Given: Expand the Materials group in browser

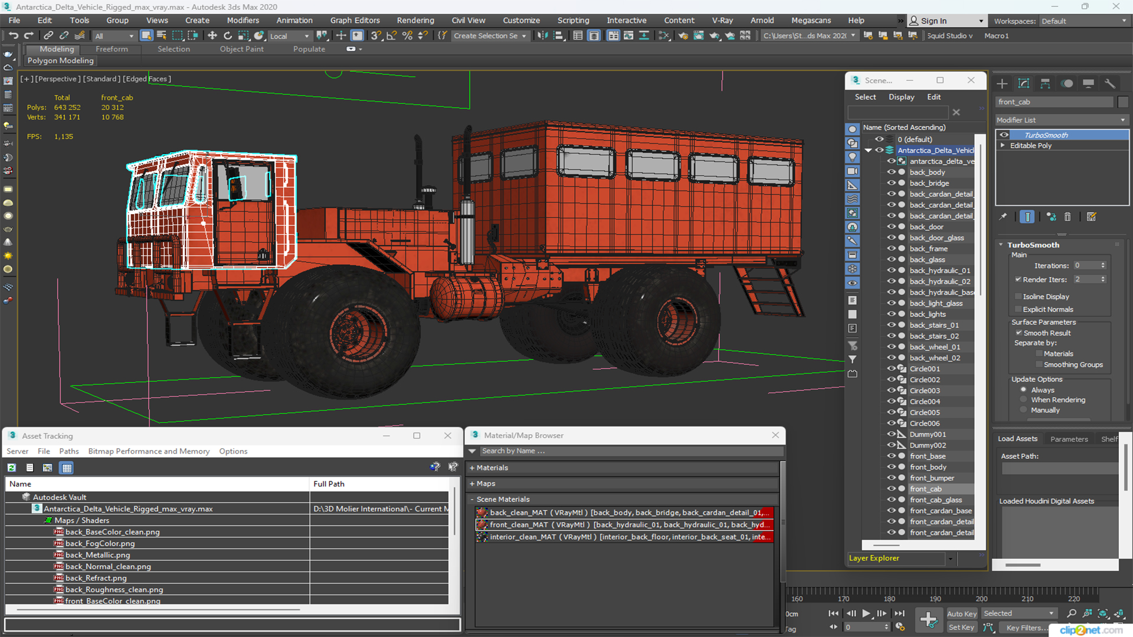Looking at the screenshot, I should [472, 468].
